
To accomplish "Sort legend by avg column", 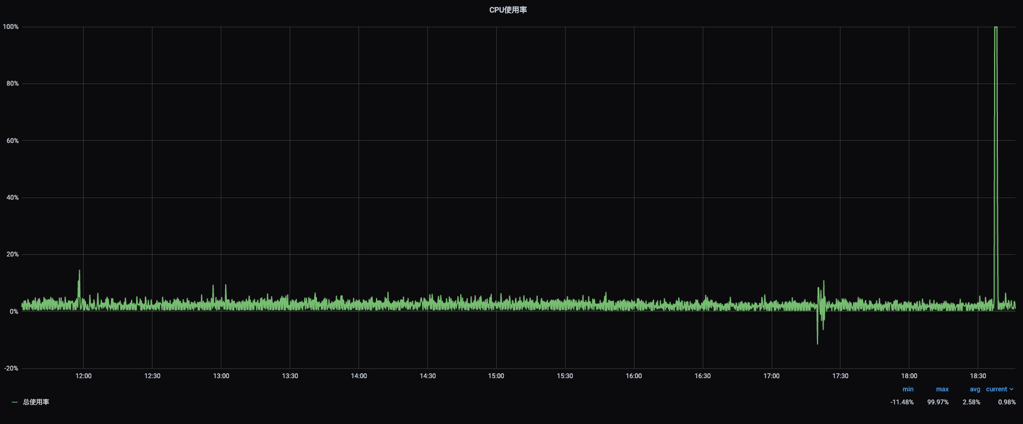I will [x=975, y=389].
